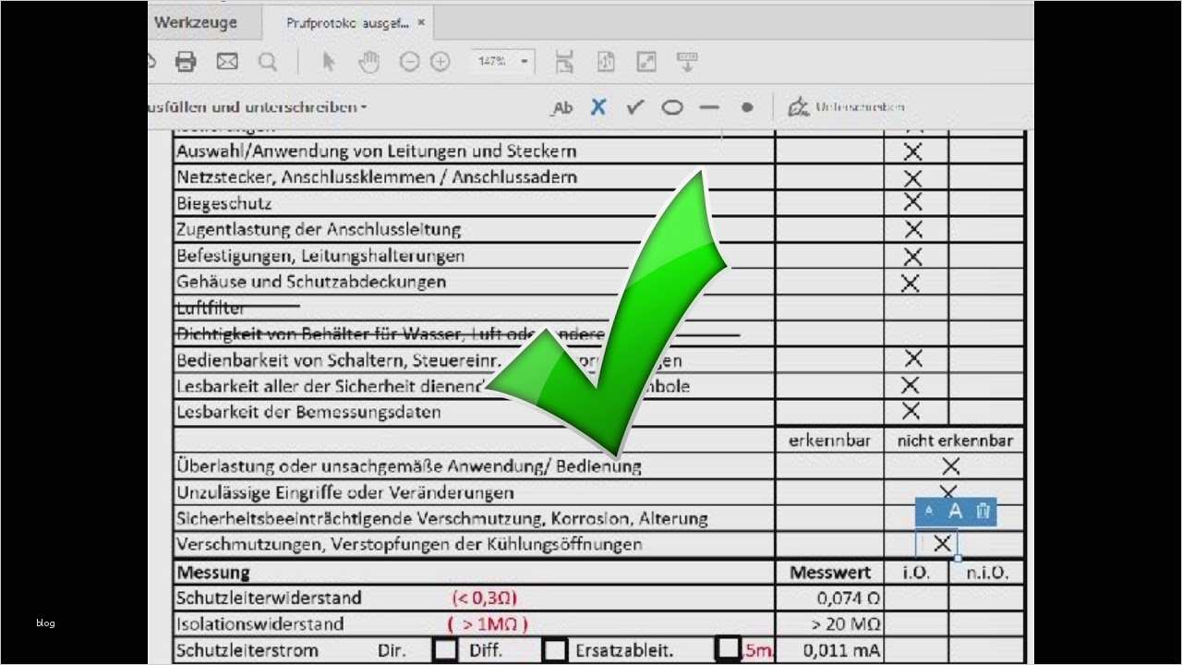Select the Ab text tool
Viewport: 1182px width, 665px height.
point(561,107)
